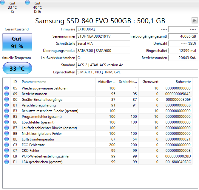199x190 pixels.
Task: Click the Drehzahl value ---- (SSD)
Action: [183, 44]
